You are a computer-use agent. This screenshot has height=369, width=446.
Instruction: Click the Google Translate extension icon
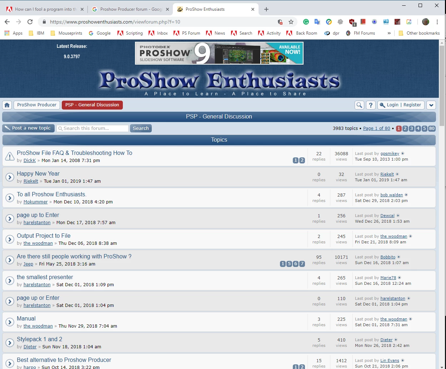[317, 22]
